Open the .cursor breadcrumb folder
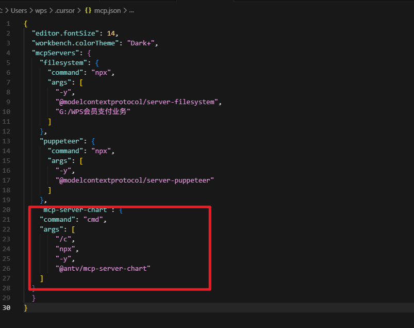Viewport: 414px width, 328px height. point(64,10)
